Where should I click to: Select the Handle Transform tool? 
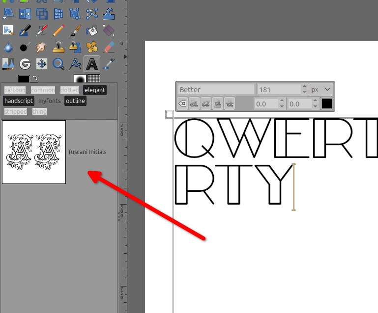[x=75, y=14]
